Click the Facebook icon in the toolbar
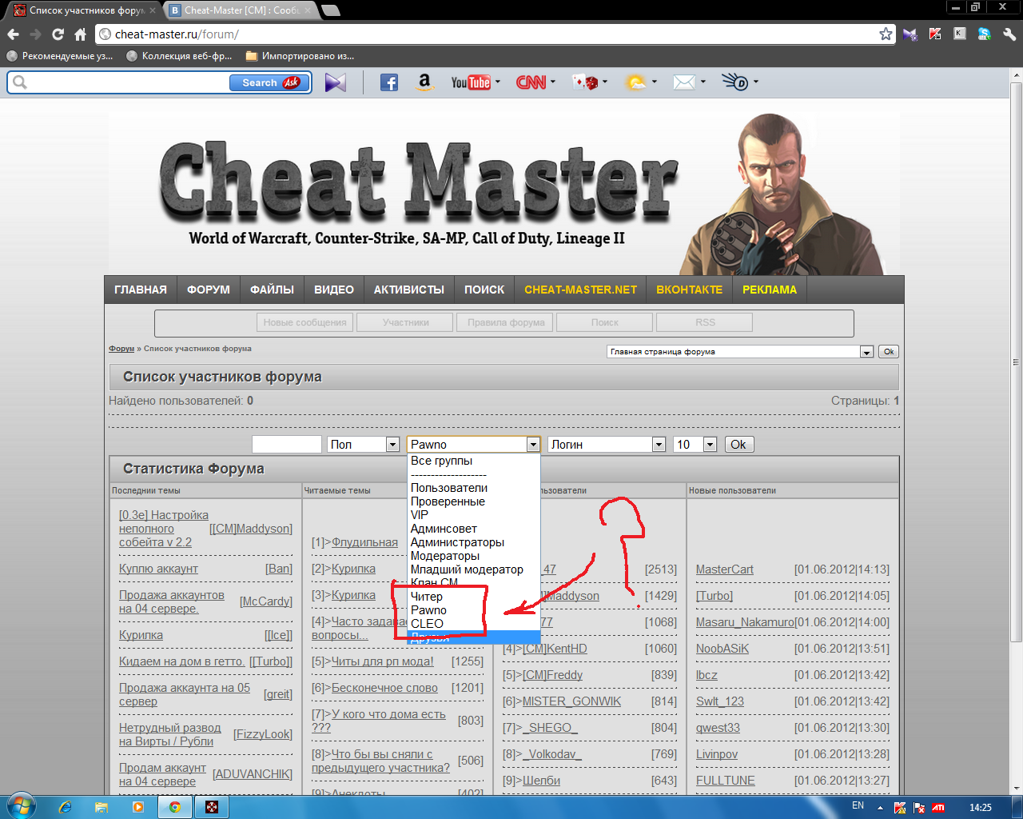 click(389, 82)
